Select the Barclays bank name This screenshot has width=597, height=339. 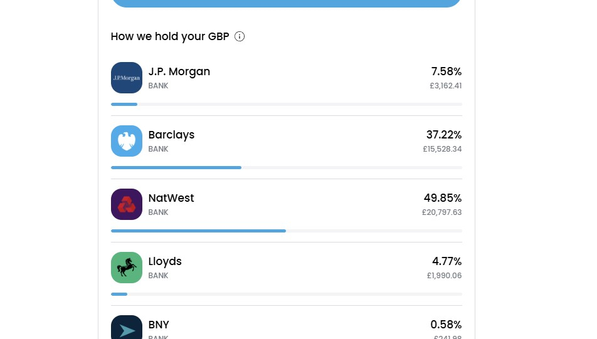click(x=171, y=135)
